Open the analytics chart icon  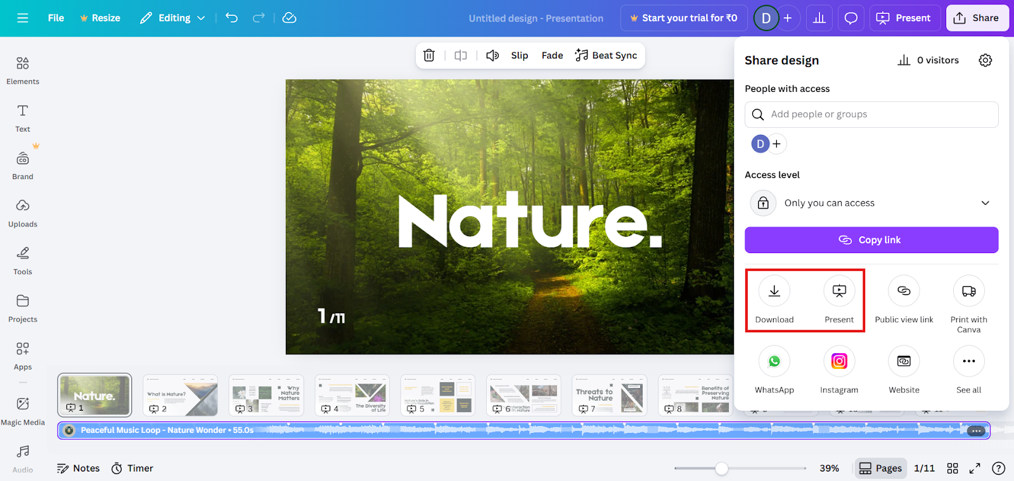pyautogui.click(x=819, y=18)
